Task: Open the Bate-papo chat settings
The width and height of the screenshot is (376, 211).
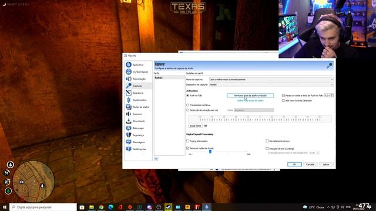Action: pyautogui.click(x=139, y=128)
